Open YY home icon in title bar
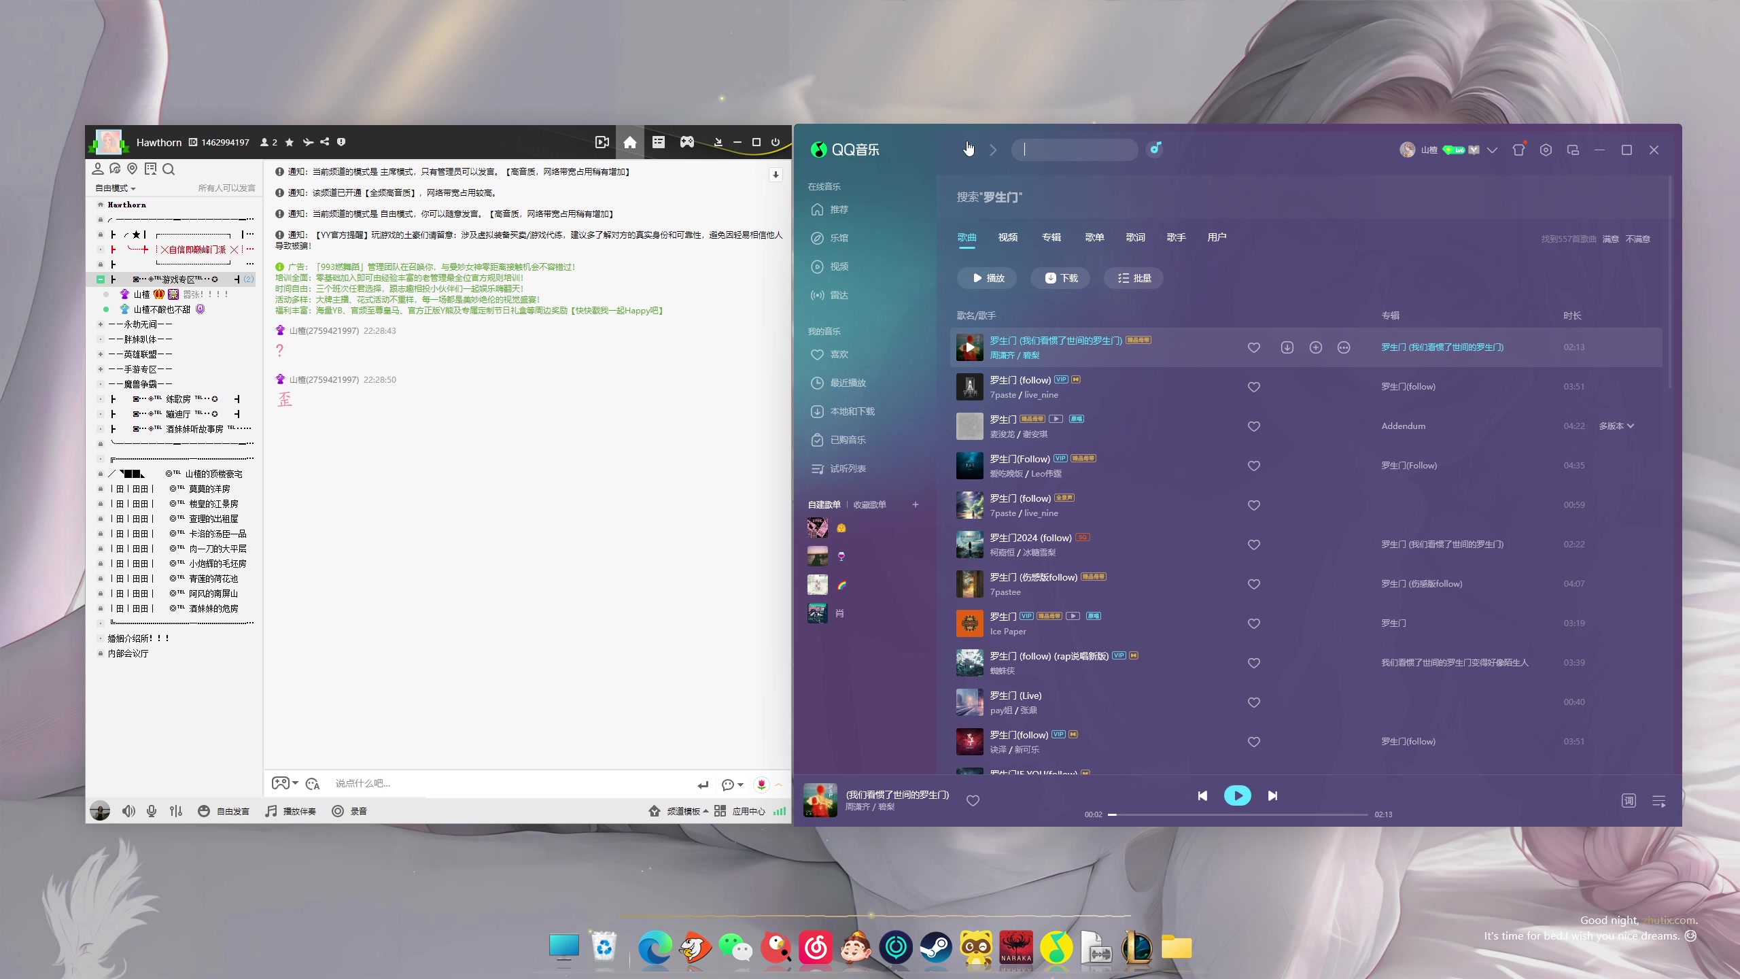The height and width of the screenshot is (979, 1740). [630, 142]
